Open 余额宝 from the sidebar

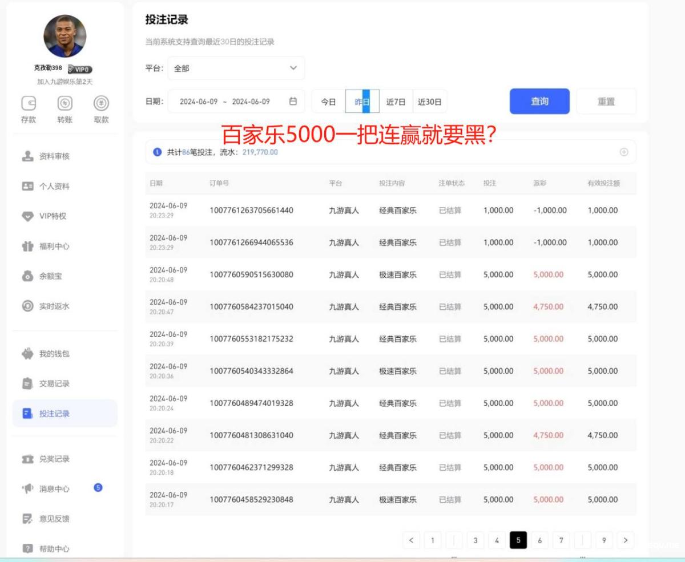pyautogui.click(x=50, y=276)
